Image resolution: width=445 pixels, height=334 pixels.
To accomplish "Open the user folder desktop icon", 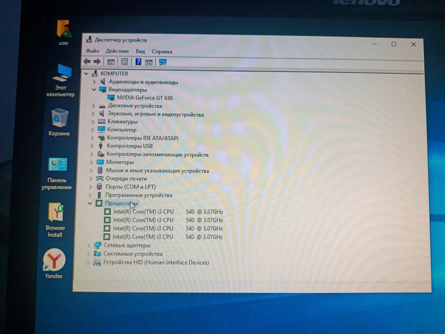I will [x=64, y=32].
